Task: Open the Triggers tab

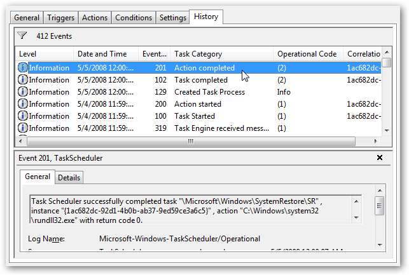Action: (60, 18)
